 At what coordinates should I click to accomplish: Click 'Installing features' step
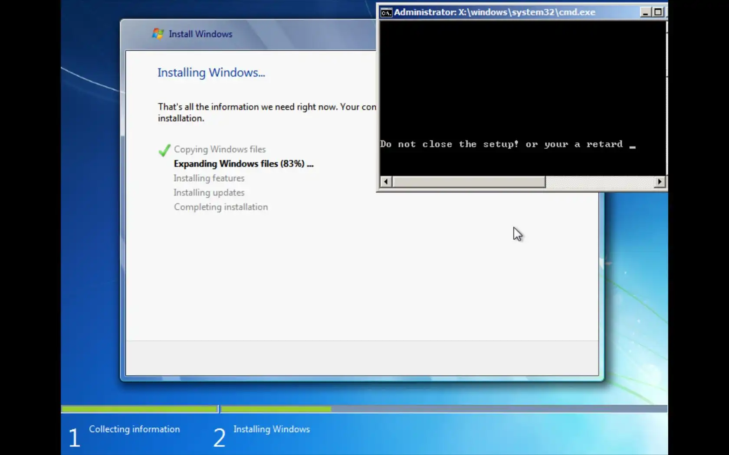[209, 178]
